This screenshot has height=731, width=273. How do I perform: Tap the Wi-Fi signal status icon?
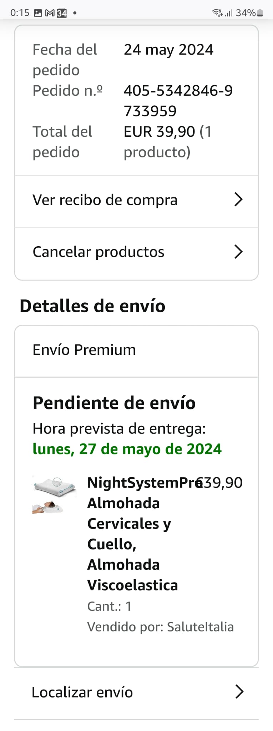pyautogui.click(x=217, y=13)
